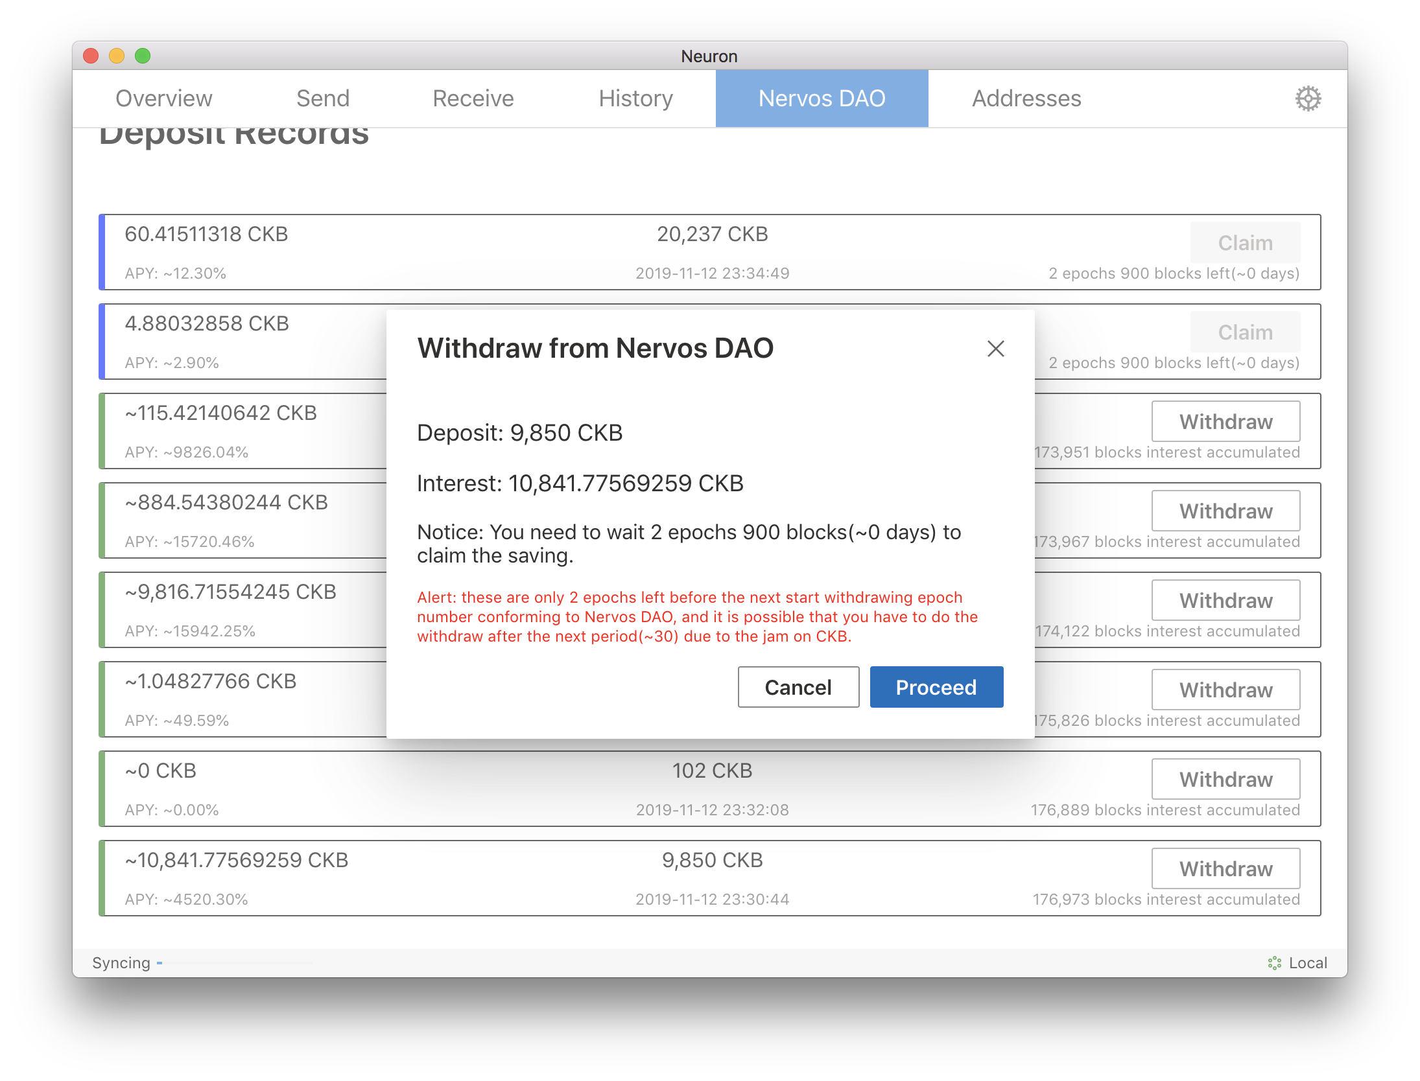Click Claim on the 4.88032858 CKB record

[x=1245, y=332]
